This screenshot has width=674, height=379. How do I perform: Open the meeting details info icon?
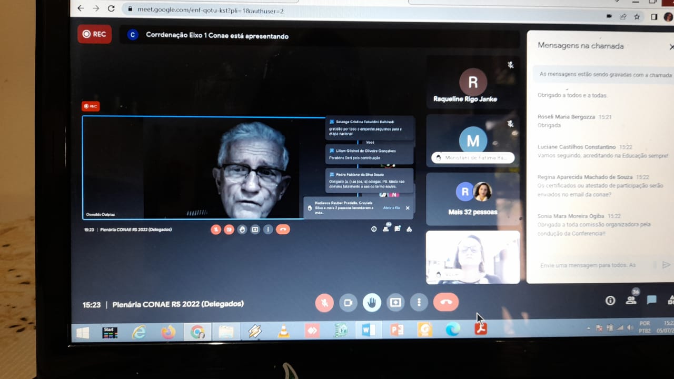pyautogui.click(x=610, y=301)
